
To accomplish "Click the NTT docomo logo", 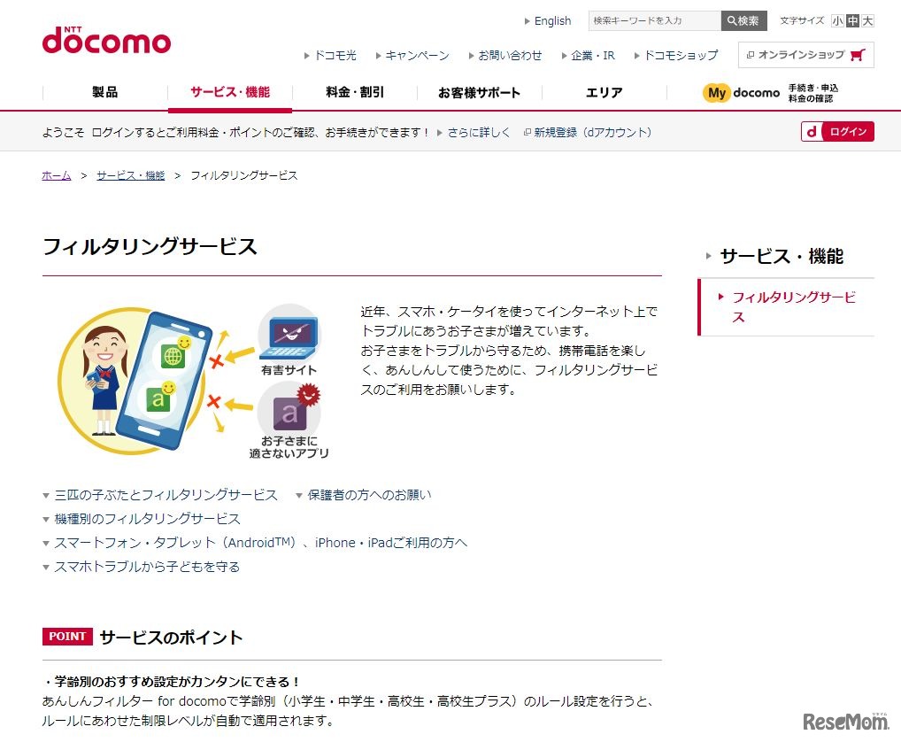I will 106,40.
